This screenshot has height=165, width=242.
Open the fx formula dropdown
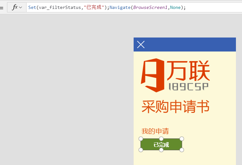point(17,7)
